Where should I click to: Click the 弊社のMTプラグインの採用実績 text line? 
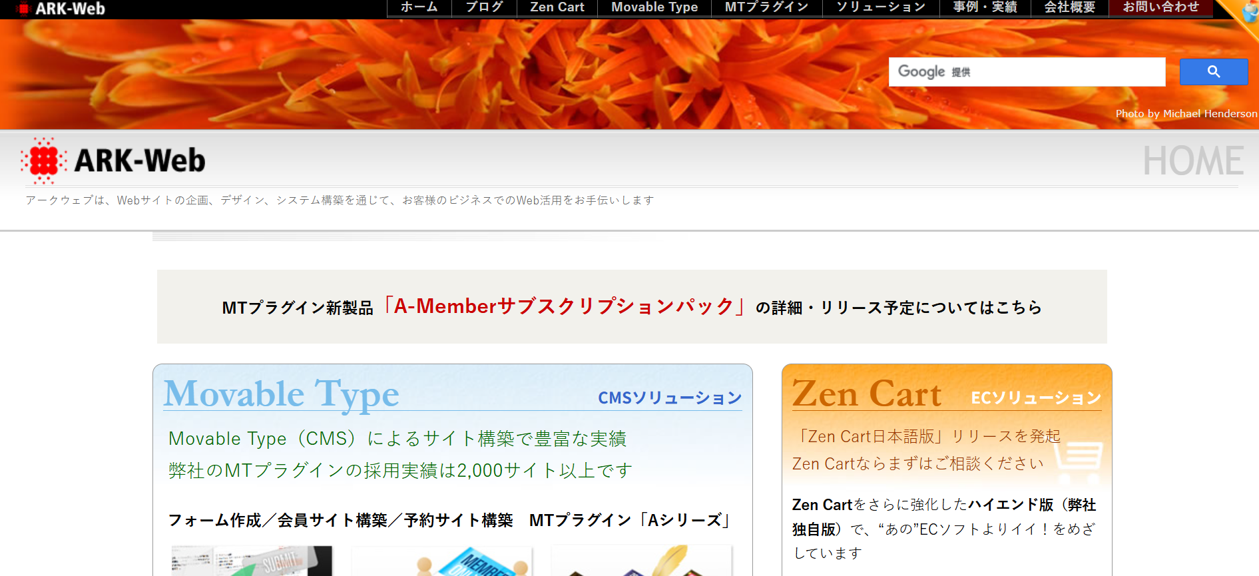coord(400,471)
